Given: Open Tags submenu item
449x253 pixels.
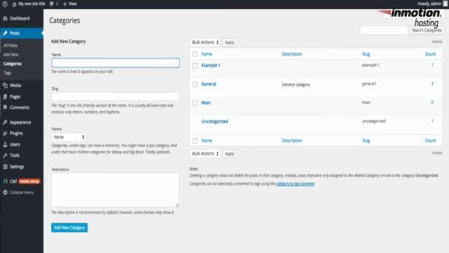Looking at the screenshot, I should click(x=7, y=73).
